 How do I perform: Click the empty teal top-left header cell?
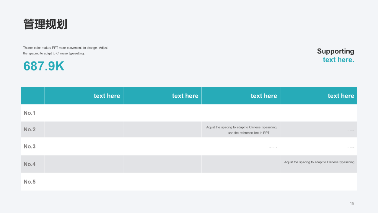33,96
